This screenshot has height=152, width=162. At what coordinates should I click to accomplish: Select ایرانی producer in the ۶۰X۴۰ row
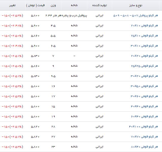click(99, 117)
